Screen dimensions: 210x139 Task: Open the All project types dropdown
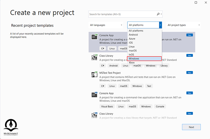click(183, 25)
